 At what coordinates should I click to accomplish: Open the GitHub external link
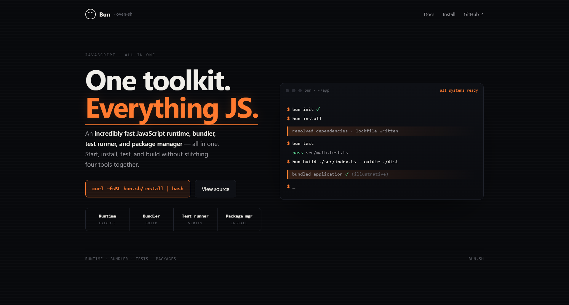pyautogui.click(x=473, y=14)
